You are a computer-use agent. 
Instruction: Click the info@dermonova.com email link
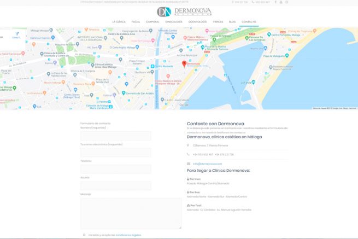pos(207,164)
